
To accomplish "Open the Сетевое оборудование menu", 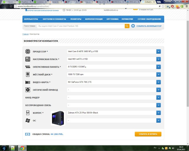I will pyautogui.click(x=149, y=19).
